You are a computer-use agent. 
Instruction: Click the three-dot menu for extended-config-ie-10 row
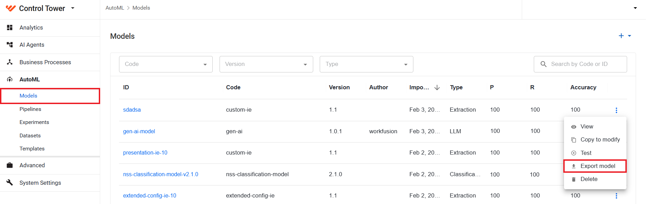(x=616, y=196)
